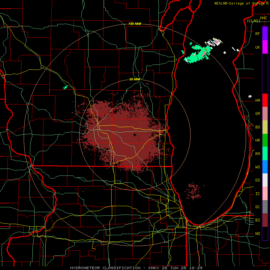Image resolution: width=270 pixels, height=270 pixels.
Task: Select the GC legend label
Action: (257, 207)
